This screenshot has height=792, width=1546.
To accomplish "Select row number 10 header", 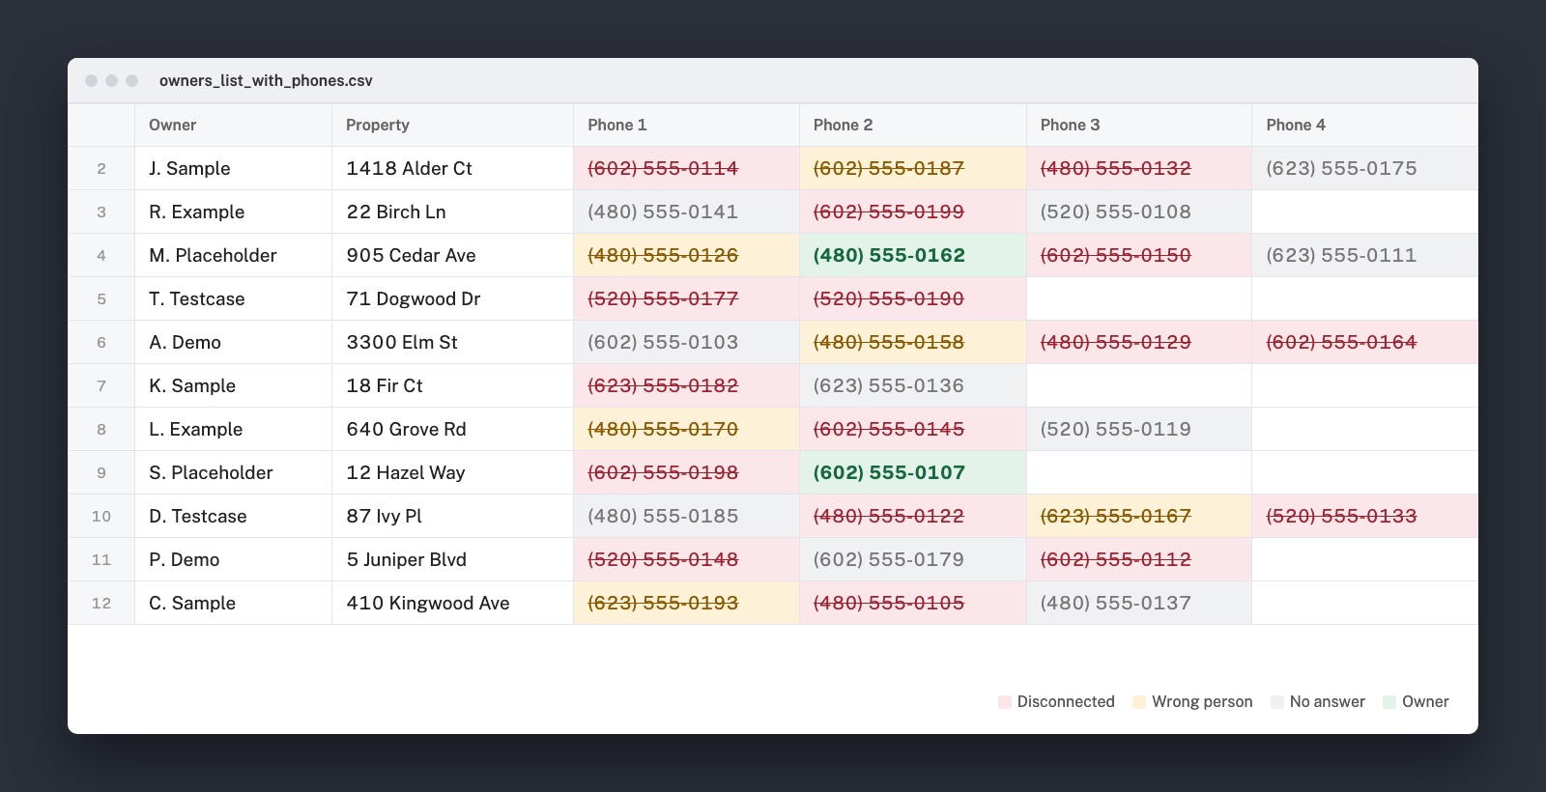I will click(x=101, y=516).
